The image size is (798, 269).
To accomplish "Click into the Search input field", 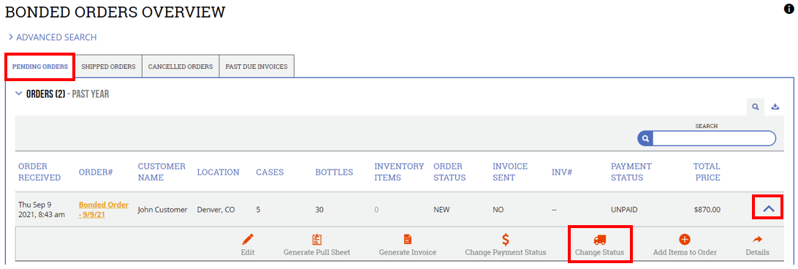I will (713, 138).
